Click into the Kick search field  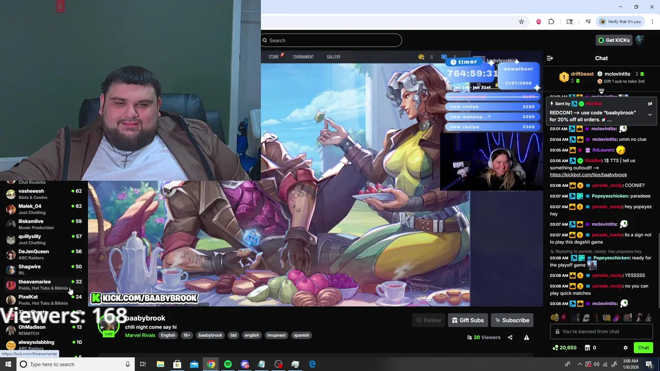(331, 40)
